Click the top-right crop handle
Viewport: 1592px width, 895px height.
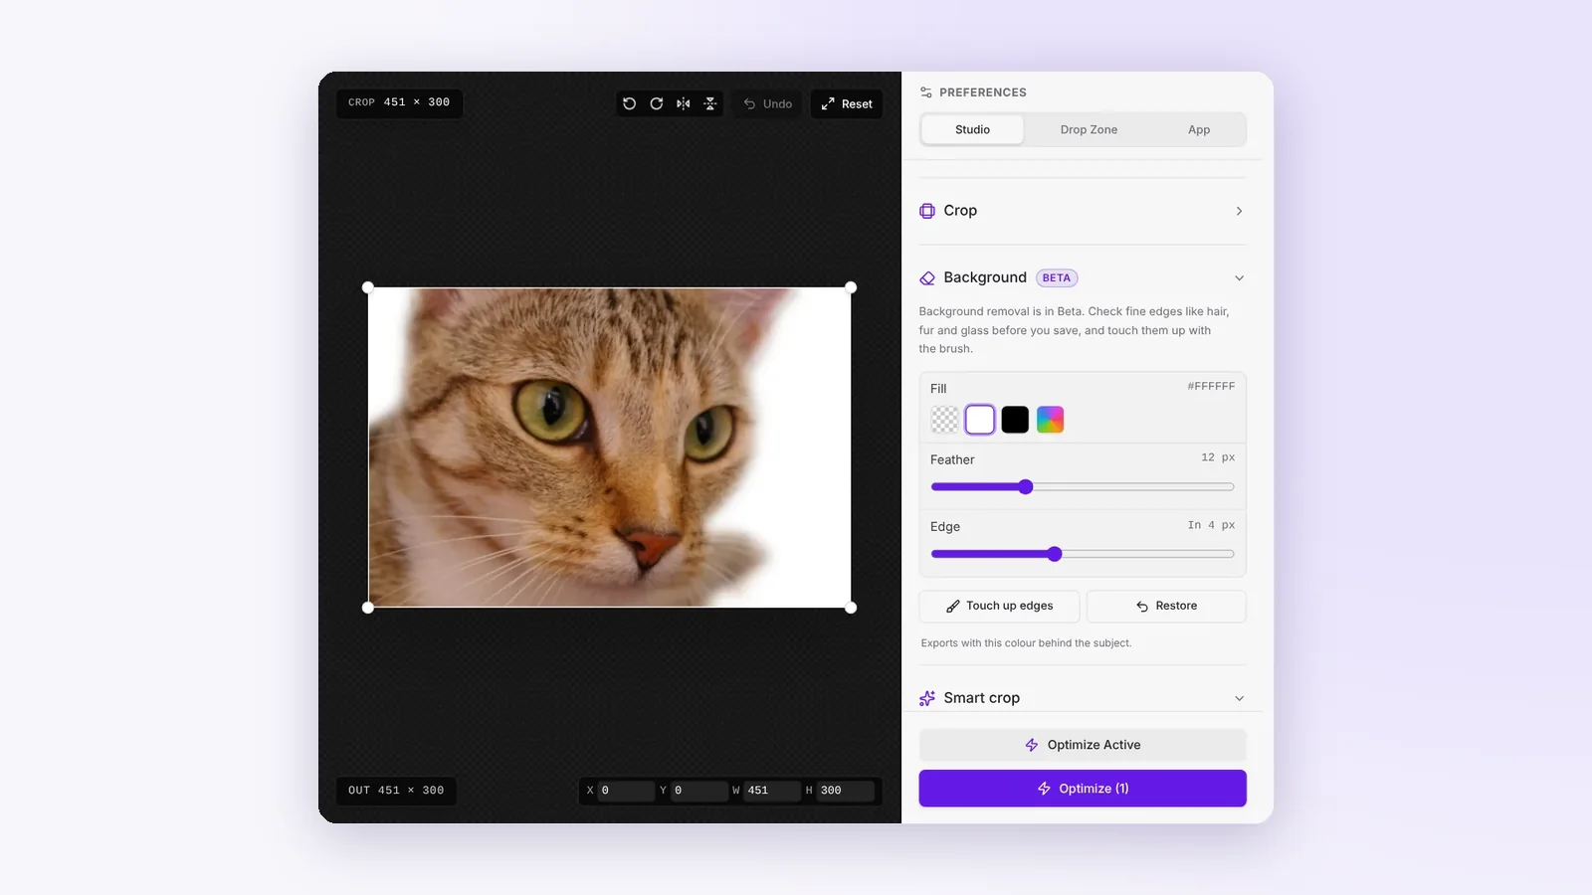click(x=851, y=287)
